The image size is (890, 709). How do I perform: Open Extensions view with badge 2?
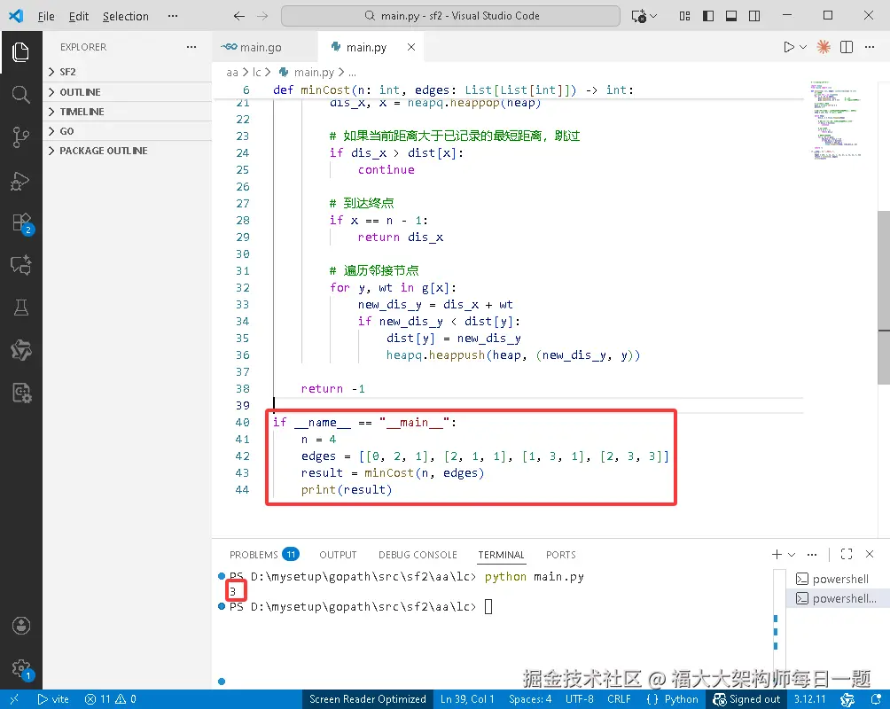tap(22, 223)
